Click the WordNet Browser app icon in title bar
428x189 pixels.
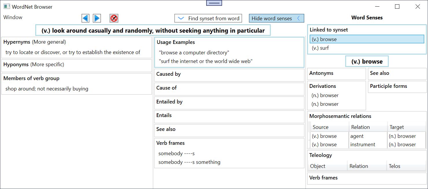click(7, 6)
